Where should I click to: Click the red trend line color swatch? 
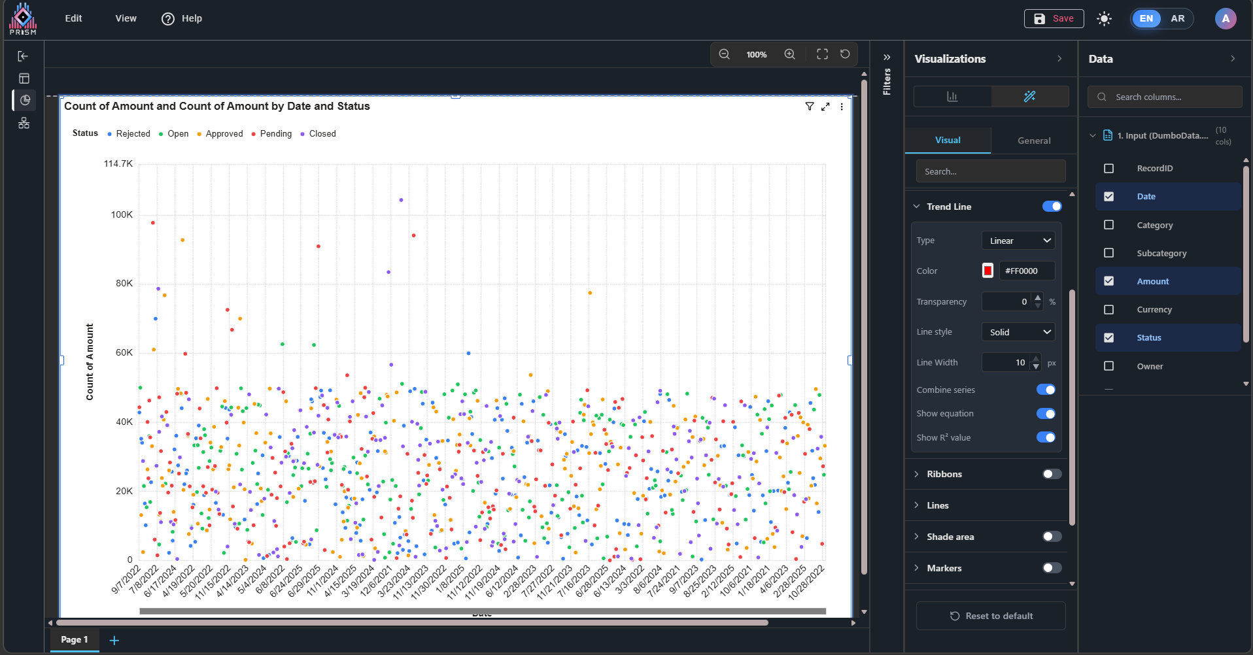987,271
